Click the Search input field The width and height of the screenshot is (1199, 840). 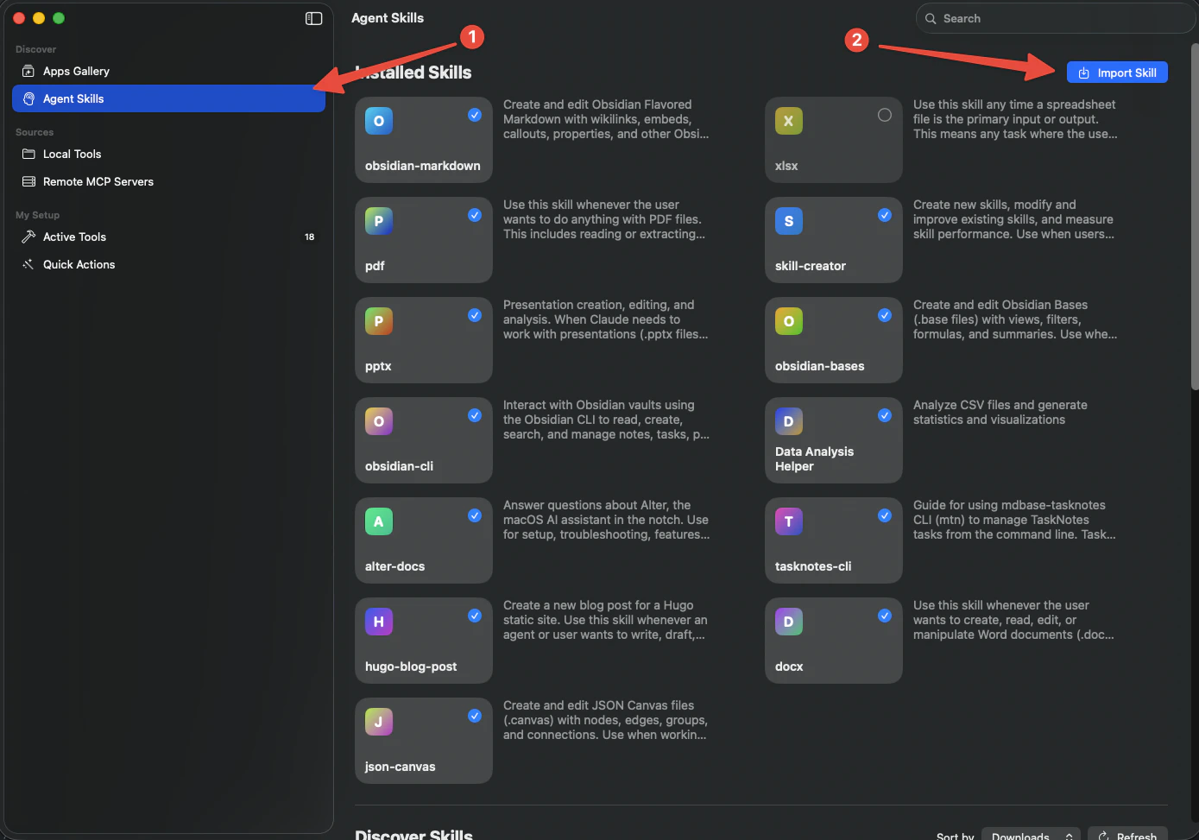point(1056,18)
